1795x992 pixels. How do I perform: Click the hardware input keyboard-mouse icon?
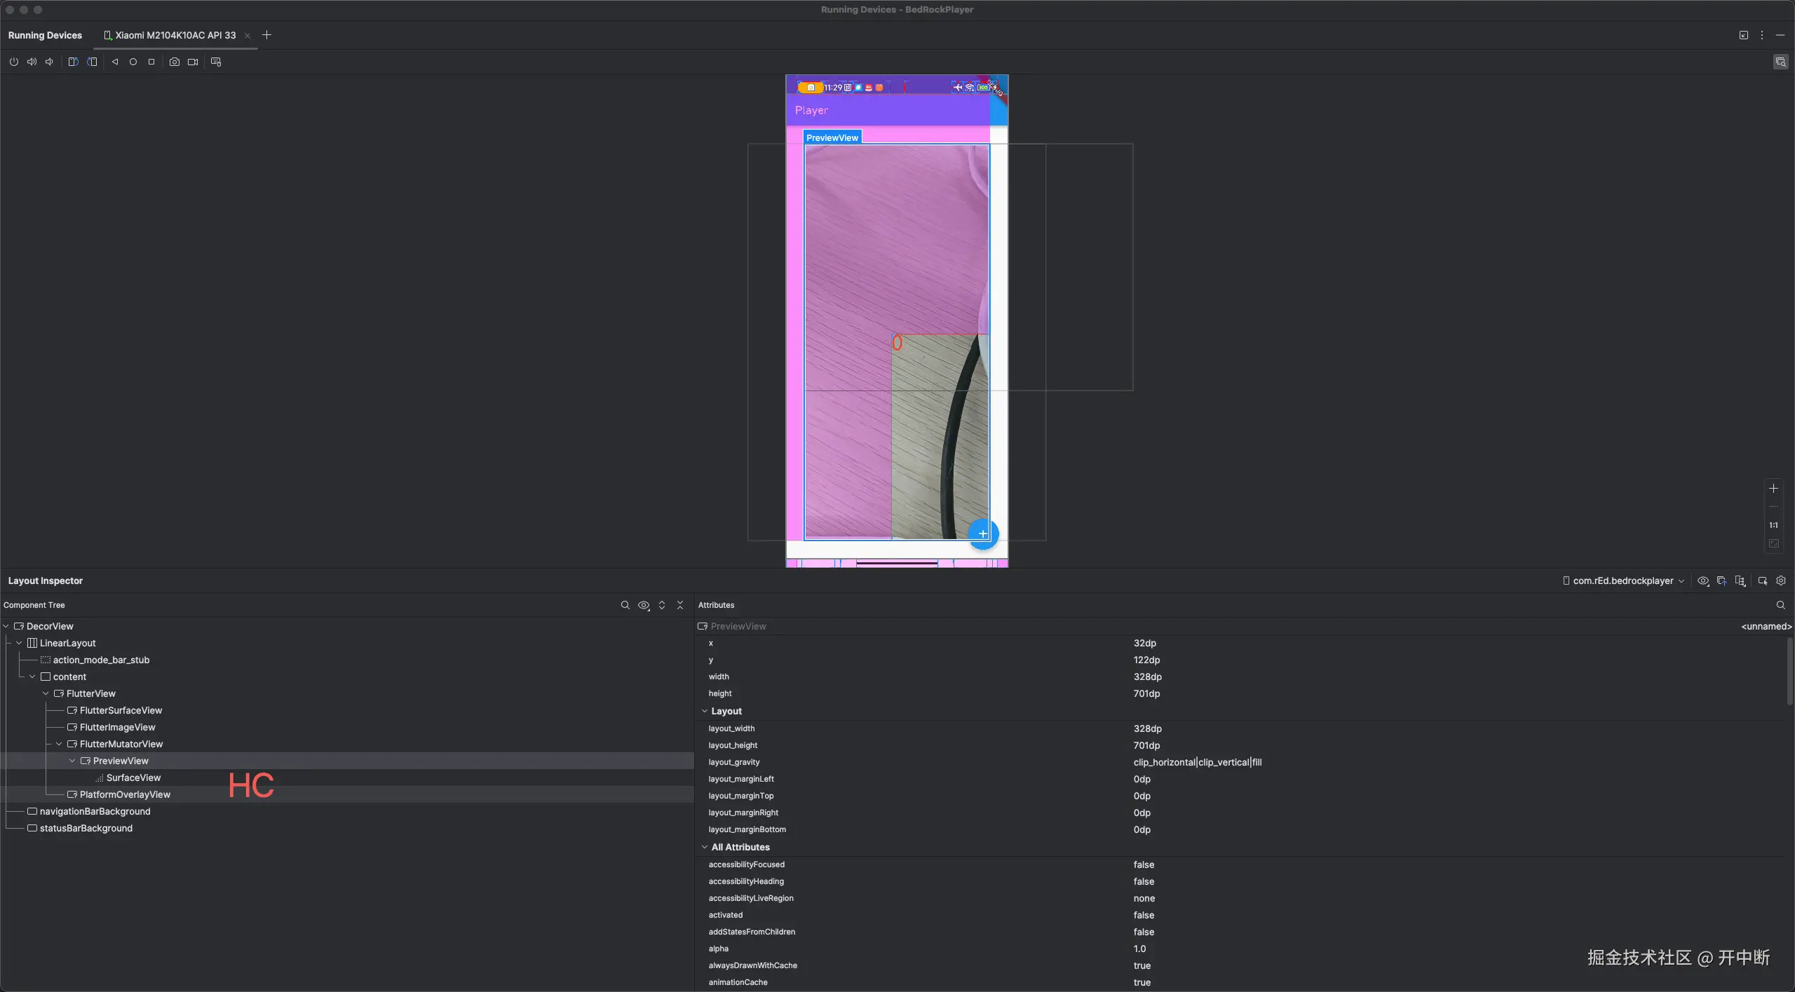tap(216, 62)
